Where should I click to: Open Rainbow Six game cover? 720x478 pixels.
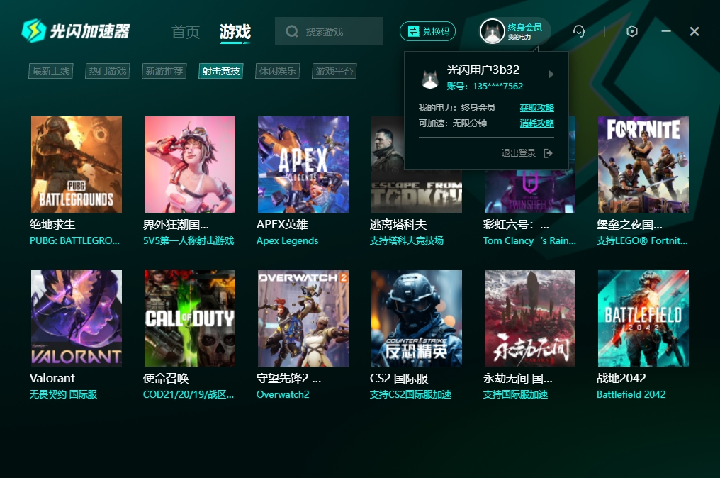530,191
